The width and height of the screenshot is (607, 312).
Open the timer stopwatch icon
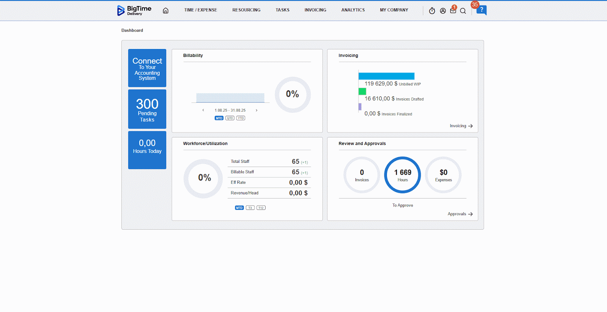(432, 11)
